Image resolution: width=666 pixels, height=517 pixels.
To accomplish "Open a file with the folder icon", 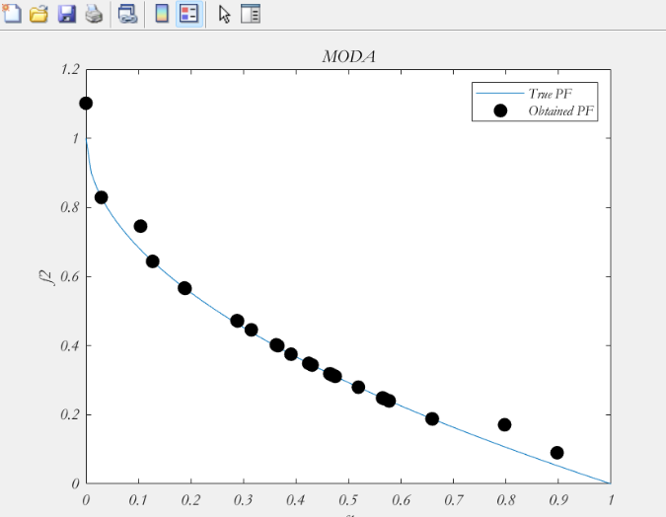I will tap(38, 14).
